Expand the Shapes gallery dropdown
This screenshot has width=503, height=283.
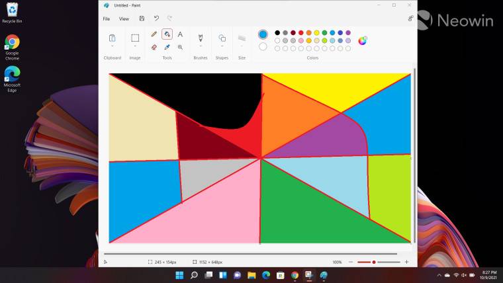coord(222,46)
